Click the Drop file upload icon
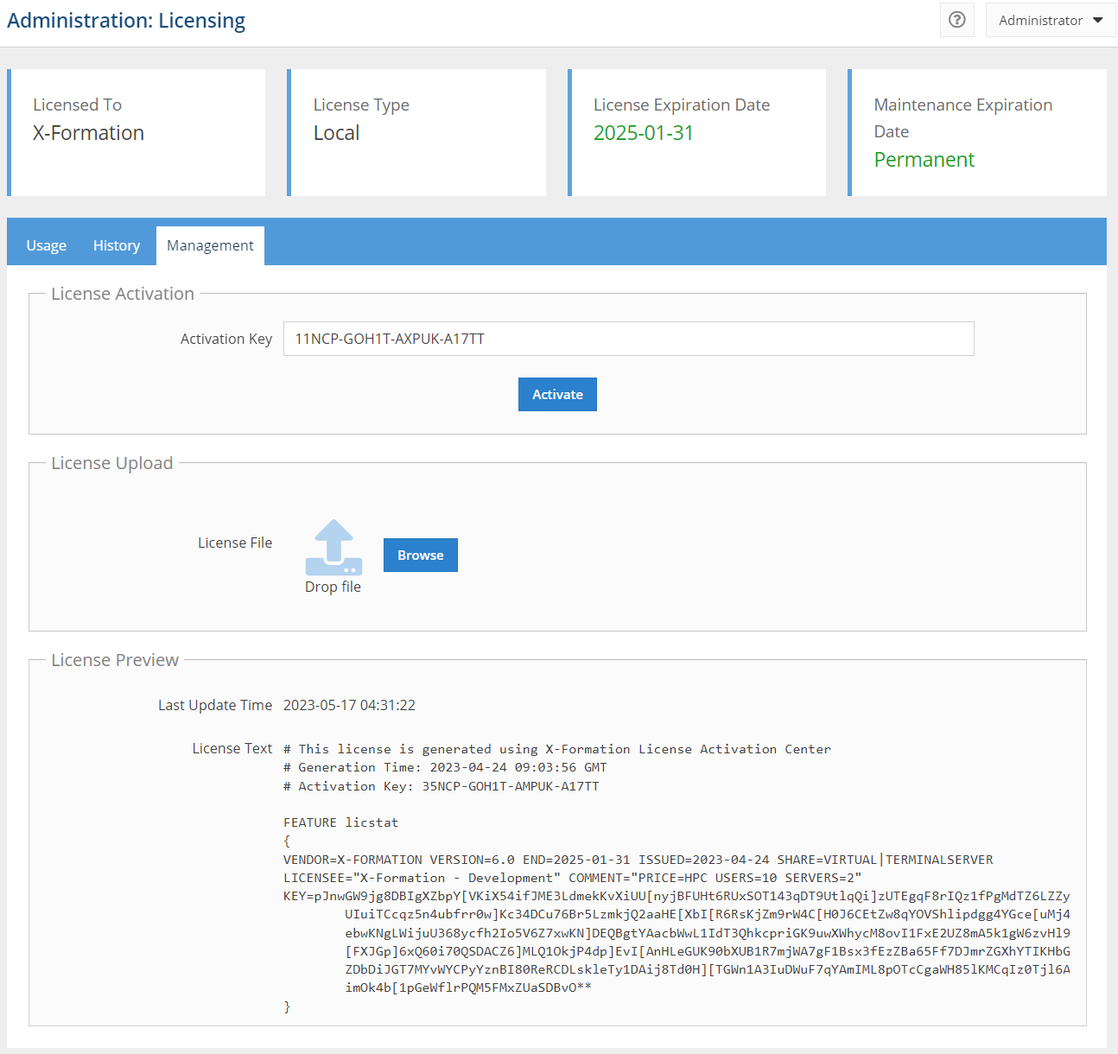This screenshot has width=1118, height=1054. pyautogui.click(x=333, y=548)
